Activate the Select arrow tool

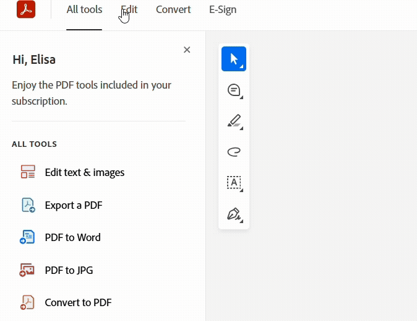pyautogui.click(x=234, y=59)
